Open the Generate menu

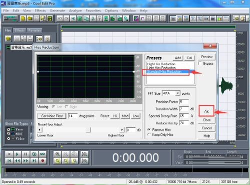tap(57, 11)
